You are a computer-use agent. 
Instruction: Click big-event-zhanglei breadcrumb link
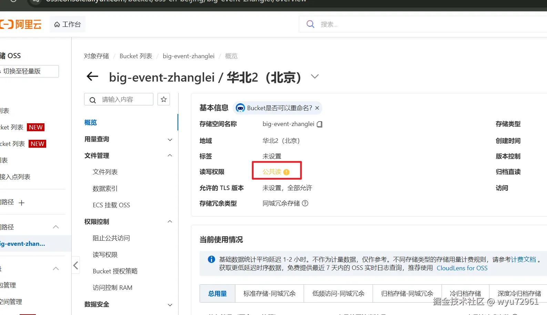pyautogui.click(x=189, y=56)
